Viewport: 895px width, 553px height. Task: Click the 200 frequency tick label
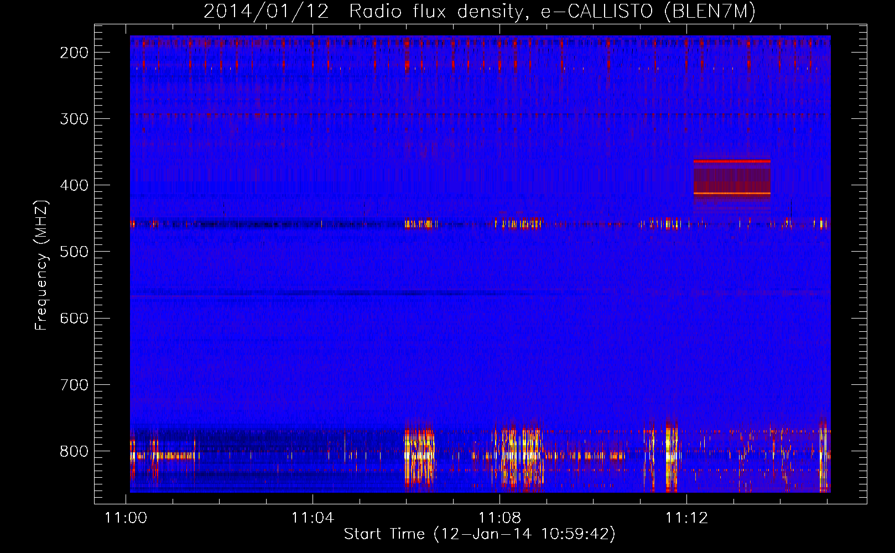pyautogui.click(x=74, y=53)
